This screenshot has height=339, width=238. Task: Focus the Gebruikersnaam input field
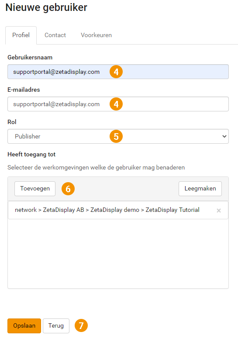tap(118, 72)
